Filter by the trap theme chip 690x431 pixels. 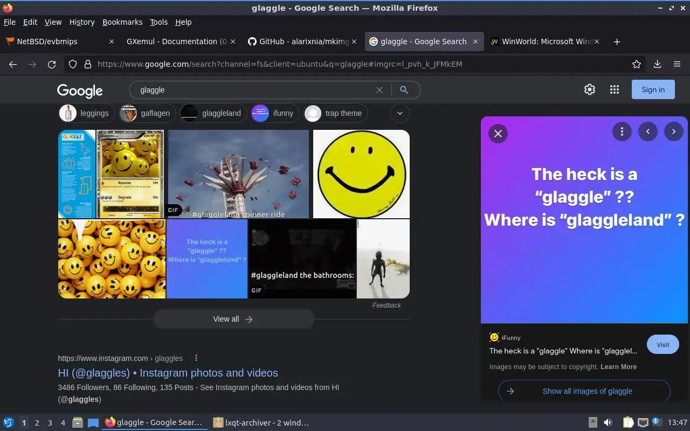(335, 113)
